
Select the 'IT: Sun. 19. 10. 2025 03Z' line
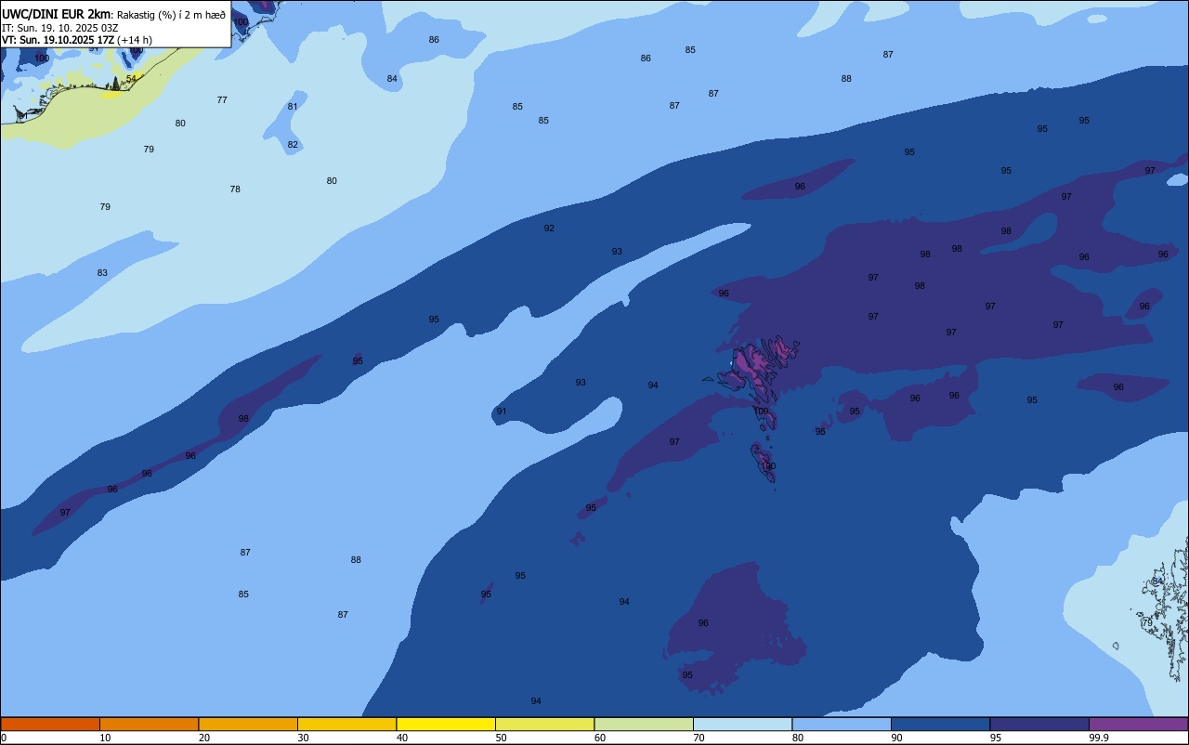pos(59,28)
